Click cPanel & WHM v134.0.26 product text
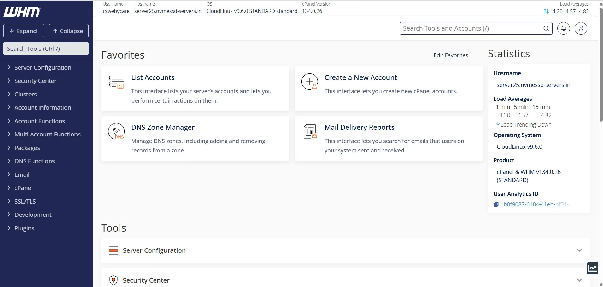 coord(529,176)
